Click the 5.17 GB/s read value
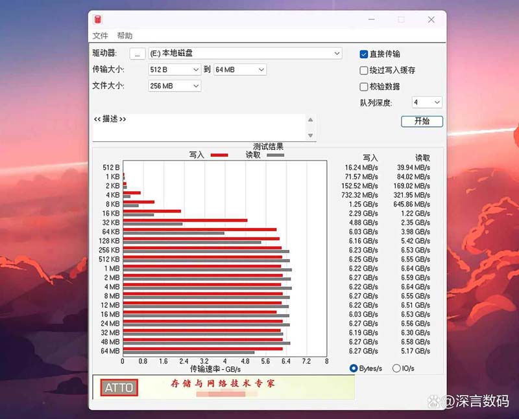This screenshot has height=419, width=519. (415, 351)
